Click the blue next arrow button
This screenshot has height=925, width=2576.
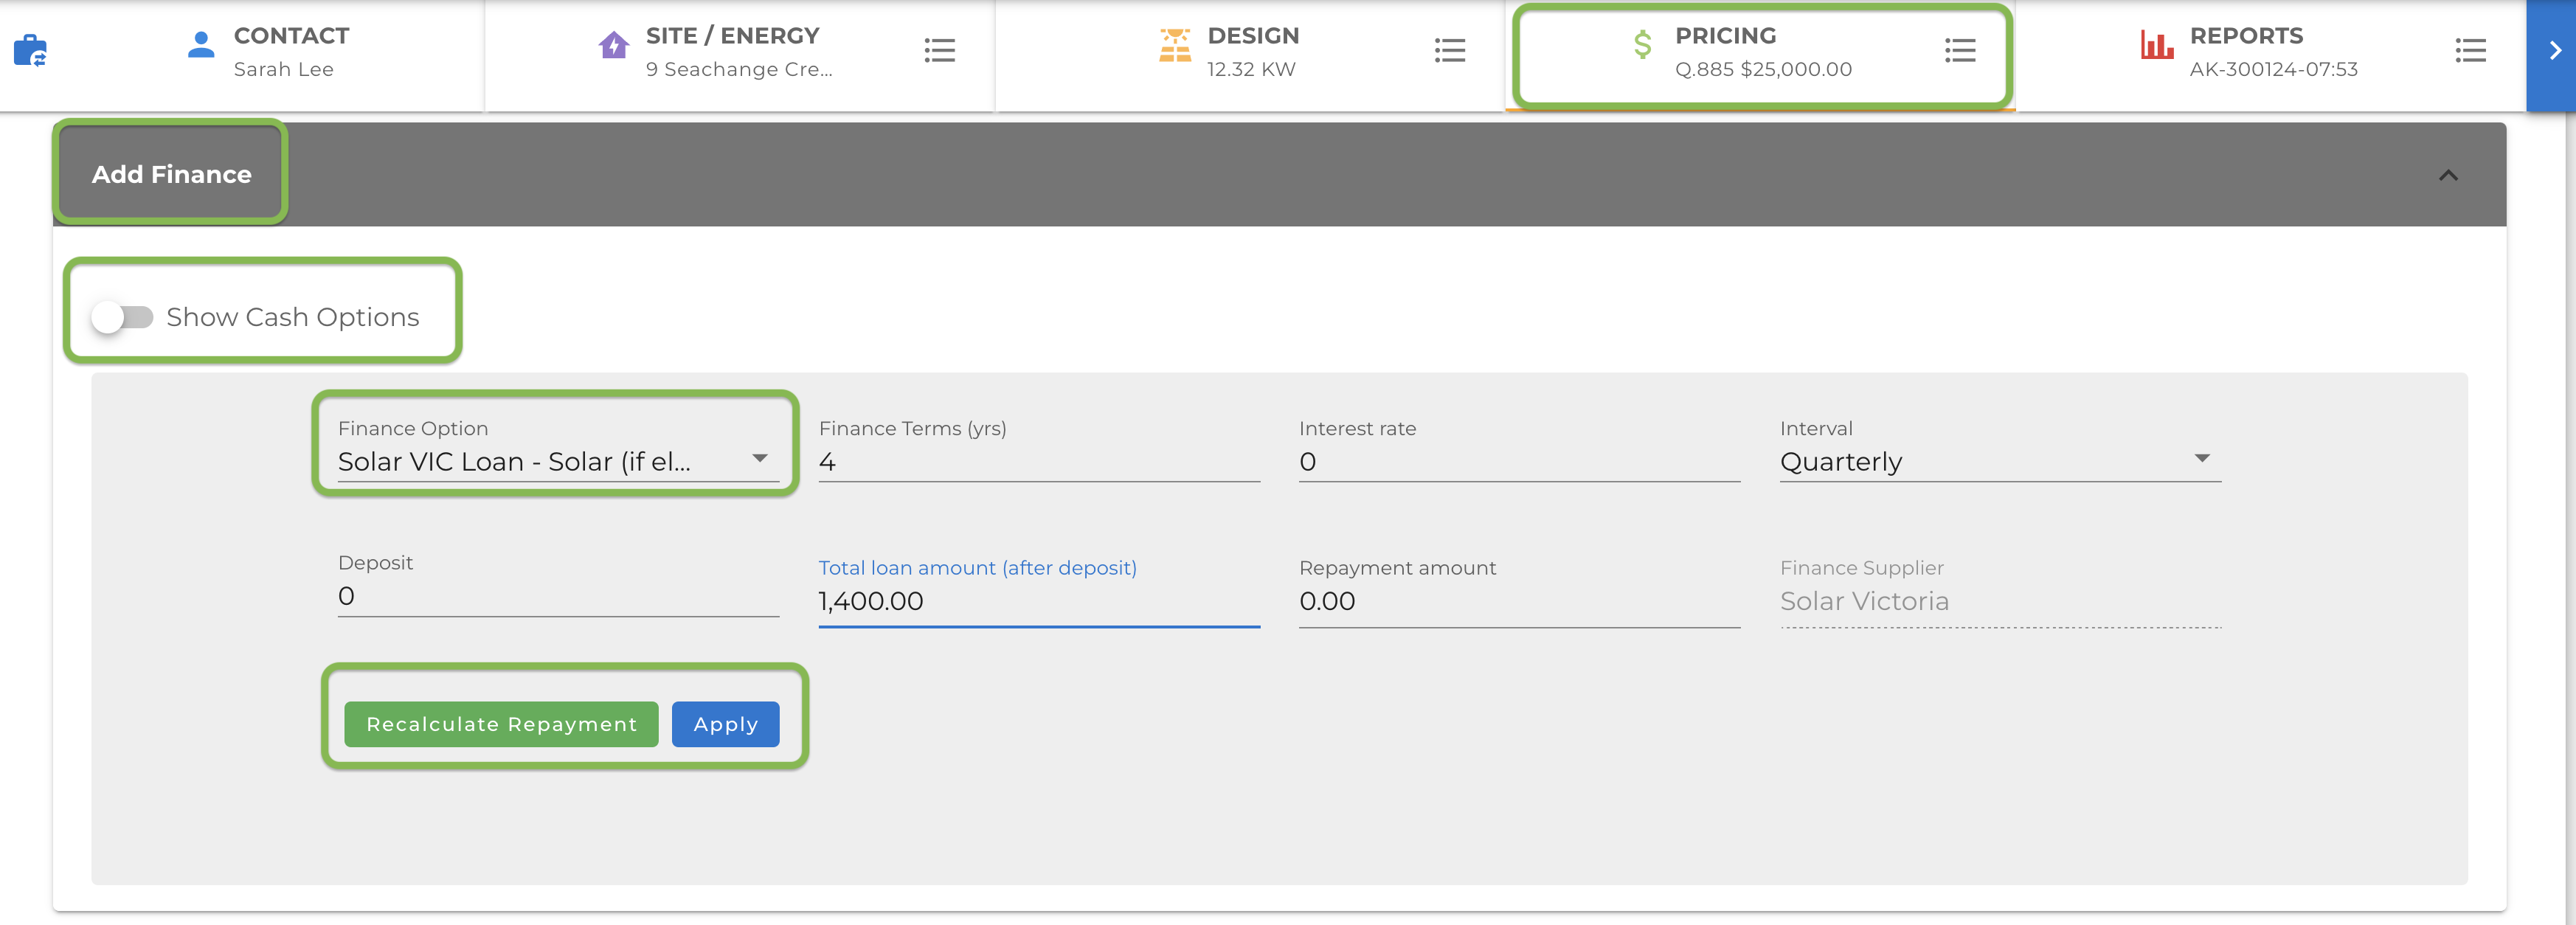(x=2551, y=55)
